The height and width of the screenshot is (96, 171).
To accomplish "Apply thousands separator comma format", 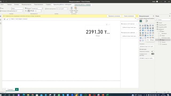I will (31, 11).
